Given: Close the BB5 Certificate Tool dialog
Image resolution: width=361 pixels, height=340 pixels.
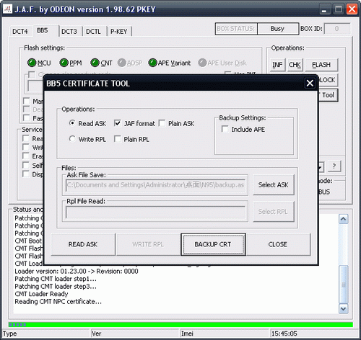Looking at the screenshot, I should click(x=310, y=83).
